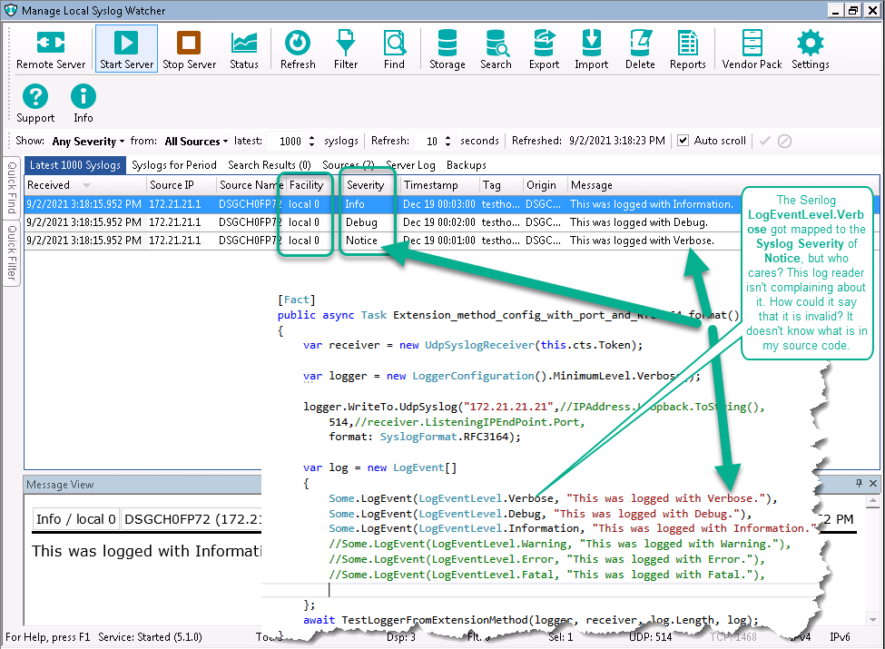The width and height of the screenshot is (885, 649).
Task: Open the All Sources dropdown
Action: click(192, 141)
